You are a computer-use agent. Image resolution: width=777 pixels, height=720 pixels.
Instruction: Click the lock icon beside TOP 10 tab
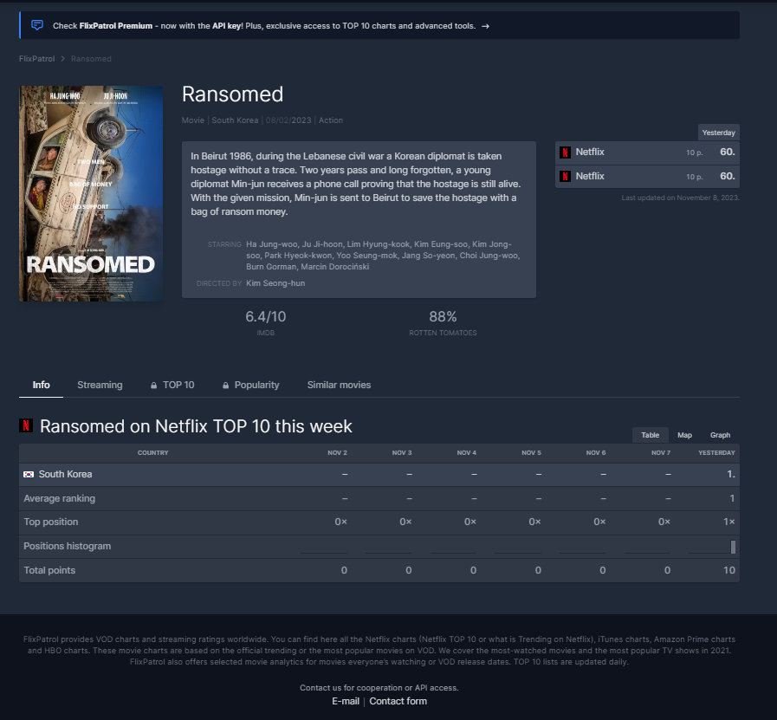tap(153, 385)
